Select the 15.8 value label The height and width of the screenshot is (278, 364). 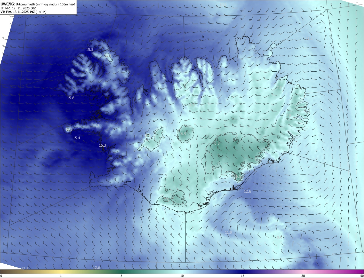click(71, 98)
